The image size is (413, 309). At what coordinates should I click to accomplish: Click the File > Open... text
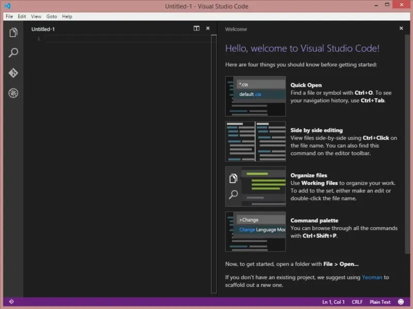[x=341, y=264]
